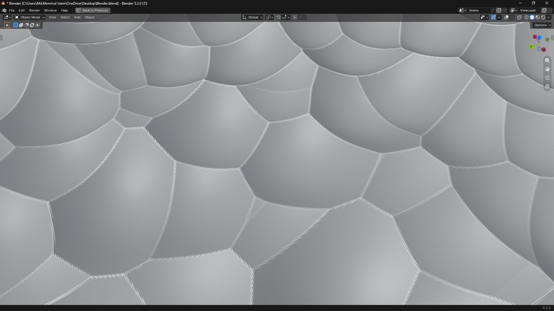Image resolution: width=554 pixels, height=311 pixels.
Task: Choose the Extend selection mode icon
Action: point(21,25)
